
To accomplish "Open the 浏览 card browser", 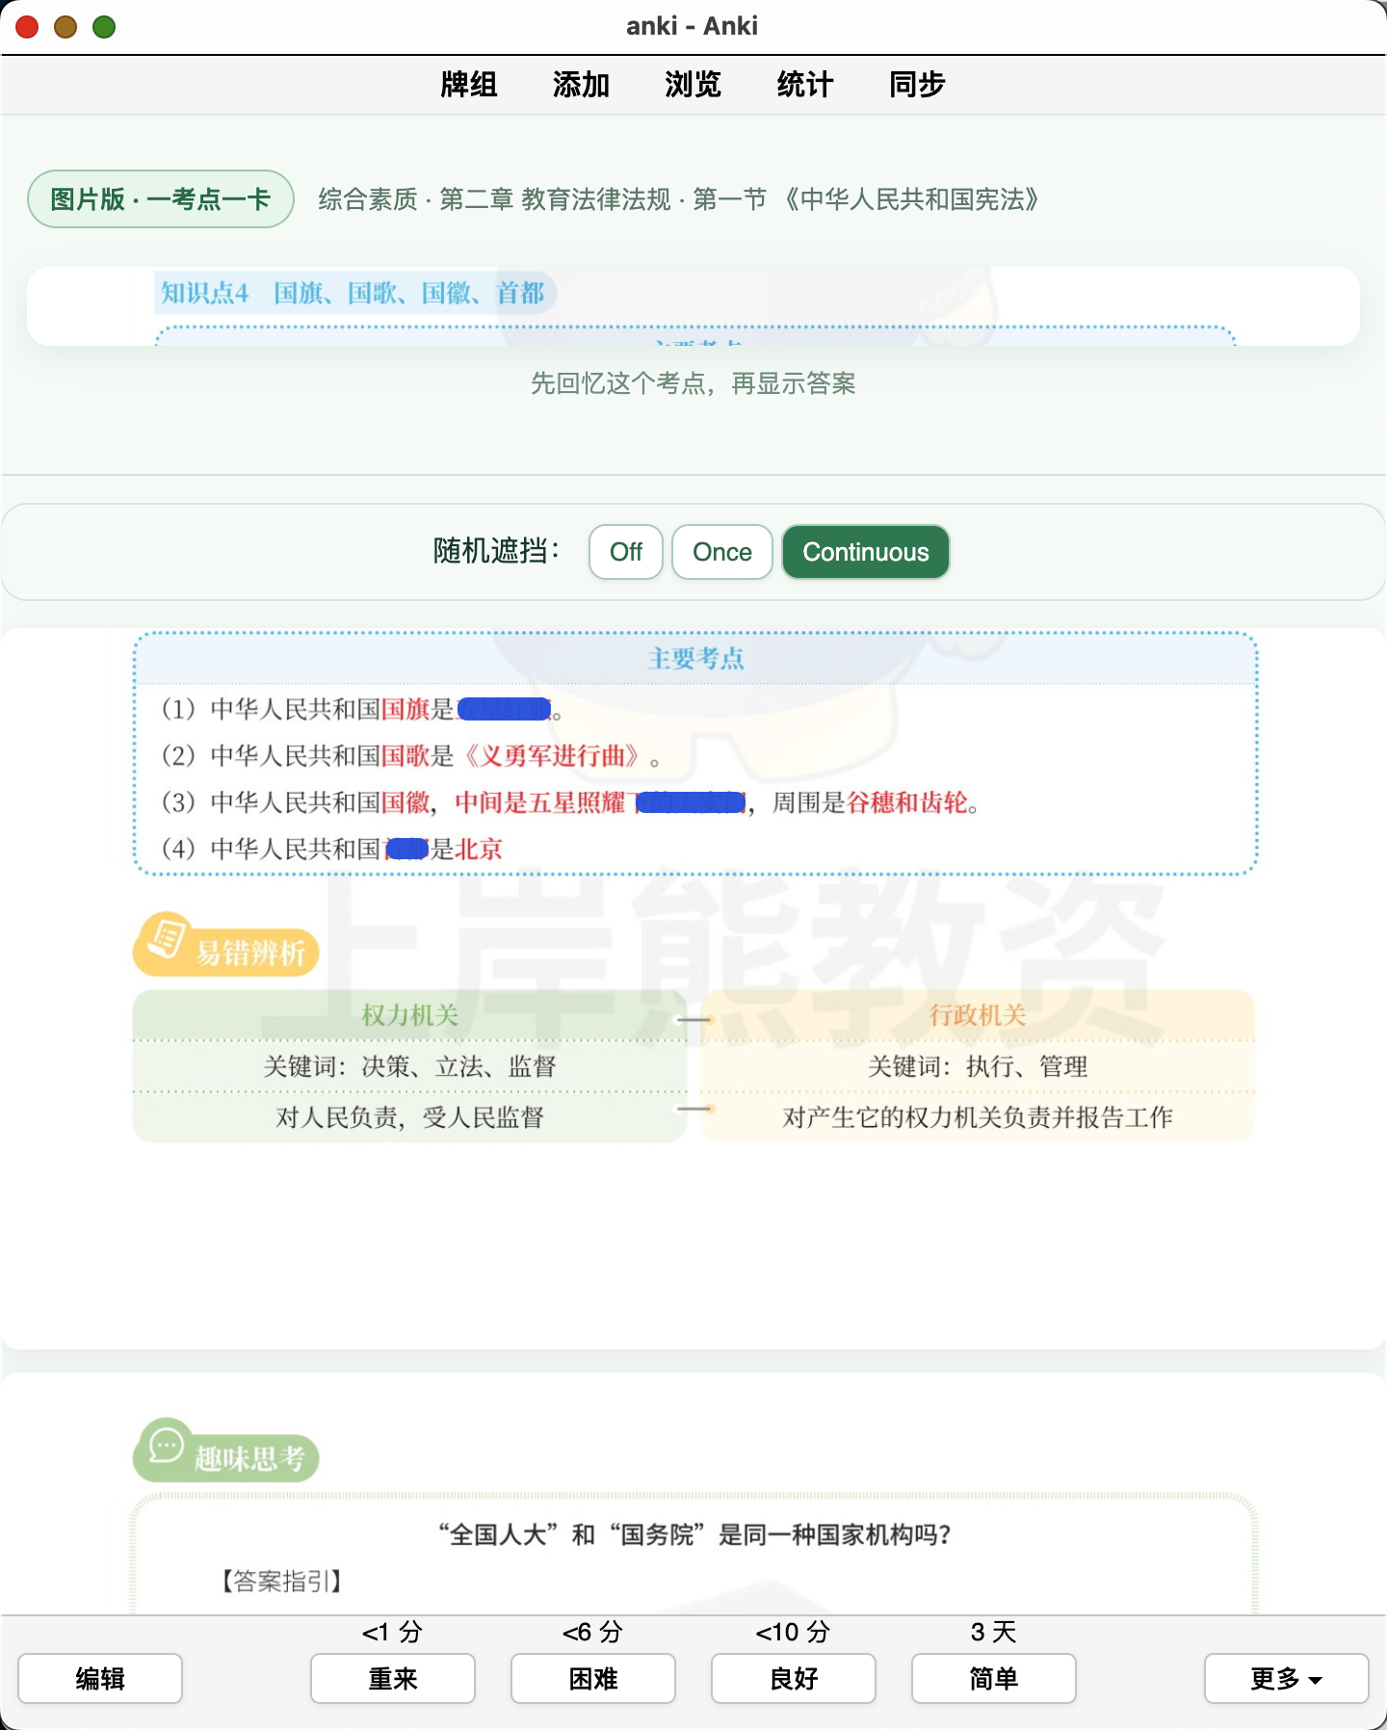I will tap(693, 85).
